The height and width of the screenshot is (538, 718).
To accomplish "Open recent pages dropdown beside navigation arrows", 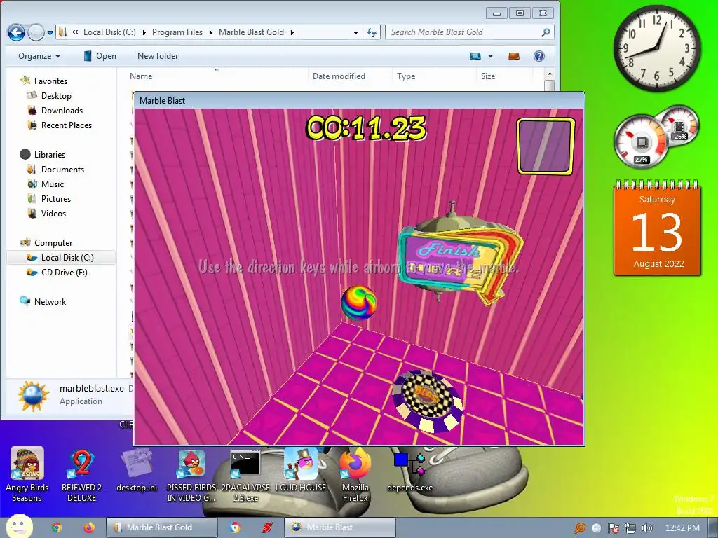I will tap(50, 32).
